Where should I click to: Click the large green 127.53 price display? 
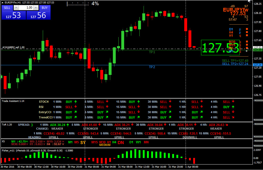tap(220, 48)
